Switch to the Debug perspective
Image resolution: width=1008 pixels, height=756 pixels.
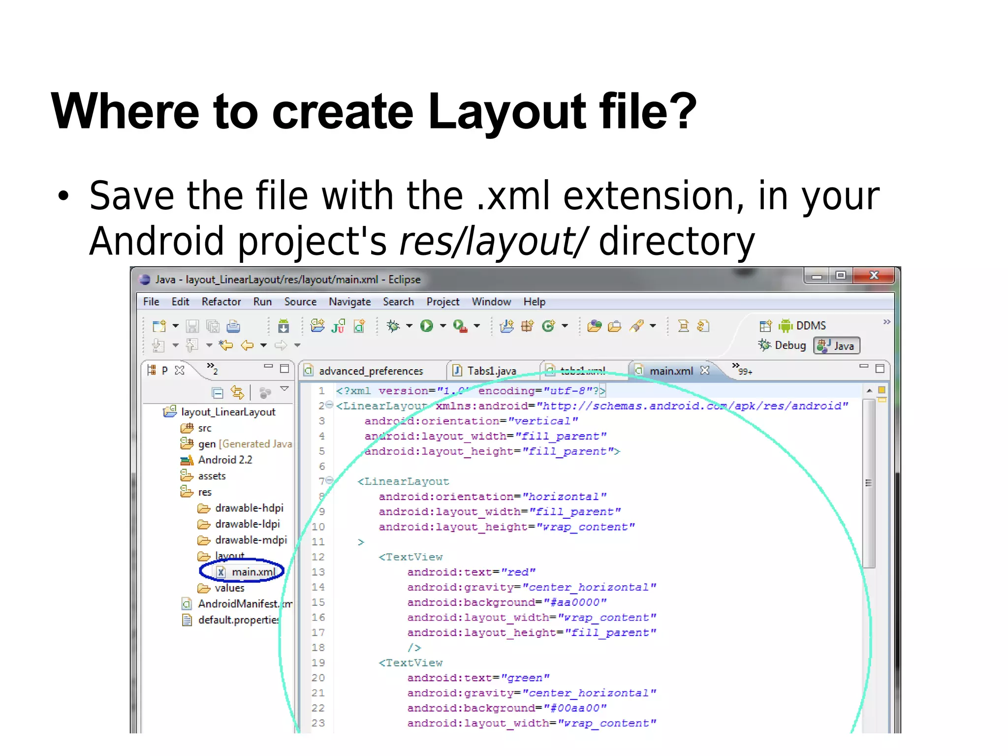(x=783, y=346)
